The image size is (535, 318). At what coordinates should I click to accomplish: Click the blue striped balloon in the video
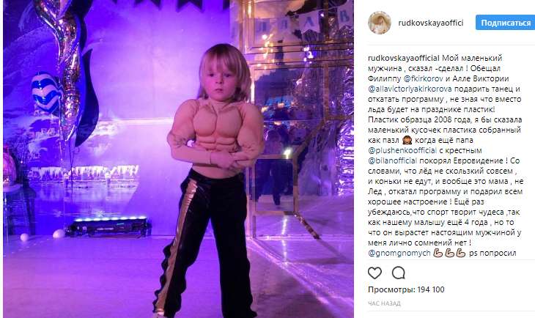point(47,93)
